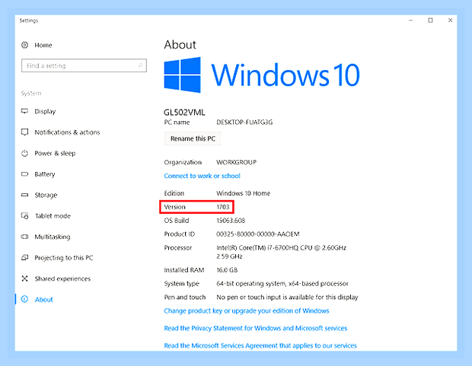Click the Rename this PC button

pyautogui.click(x=193, y=138)
